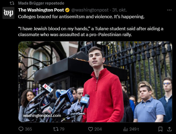
Task: Click the "249 t" views count
Action: [134, 129]
